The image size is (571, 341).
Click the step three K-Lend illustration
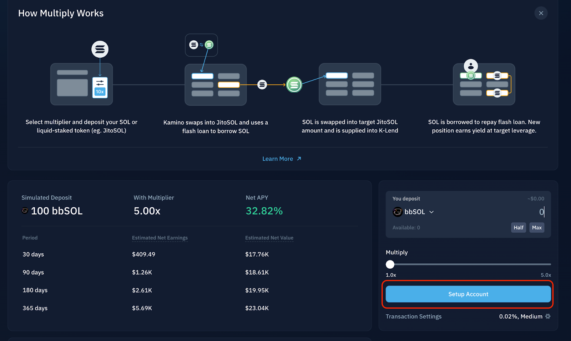350,84
